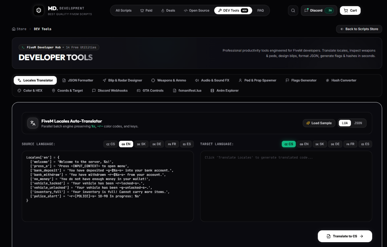Open the Discord server link
This screenshot has height=247, width=387.
click(x=319, y=10)
